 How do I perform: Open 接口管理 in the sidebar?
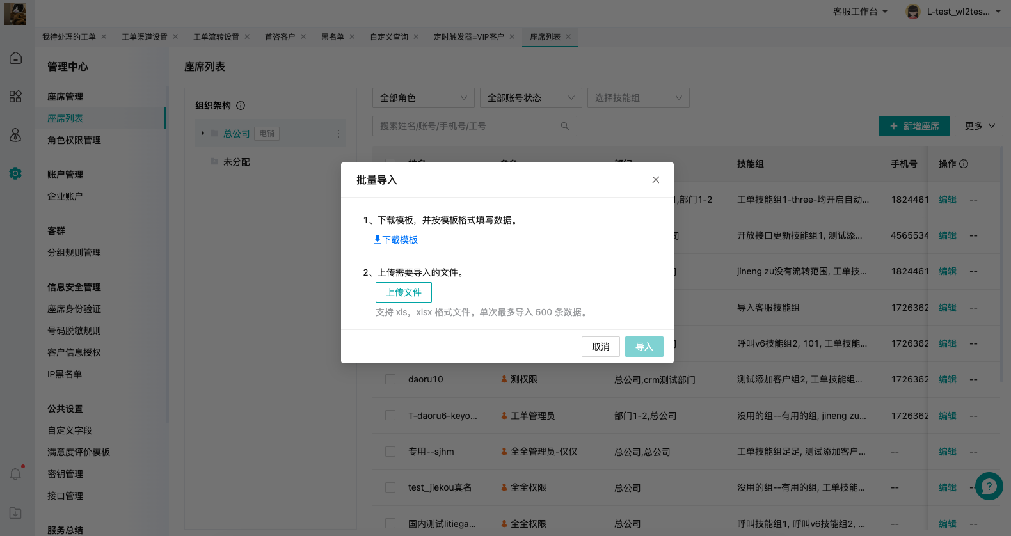65,496
